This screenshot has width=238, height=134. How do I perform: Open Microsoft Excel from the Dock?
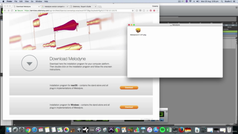tap(168, 130)
